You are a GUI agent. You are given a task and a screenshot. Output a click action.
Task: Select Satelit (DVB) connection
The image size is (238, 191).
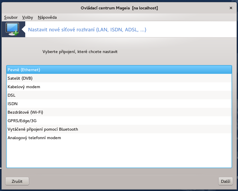click(x=119, y=78)
